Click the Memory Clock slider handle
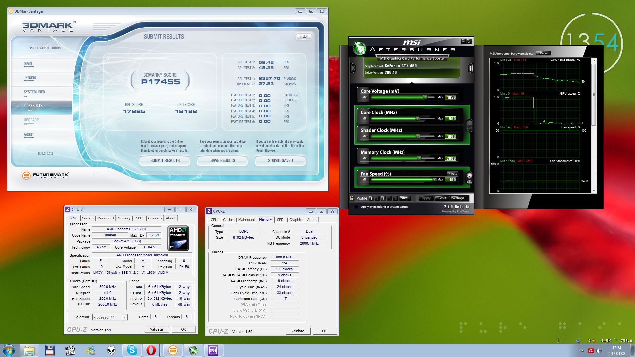635x357 pixels. click(419, 158)
